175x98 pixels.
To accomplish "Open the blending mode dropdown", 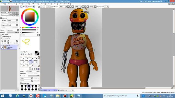I will 18,30.
